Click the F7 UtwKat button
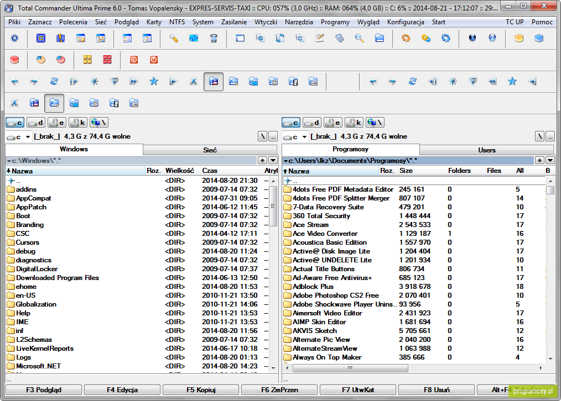Image resolution: width=561 pixels, height=401 pixels. pos(358,389)
